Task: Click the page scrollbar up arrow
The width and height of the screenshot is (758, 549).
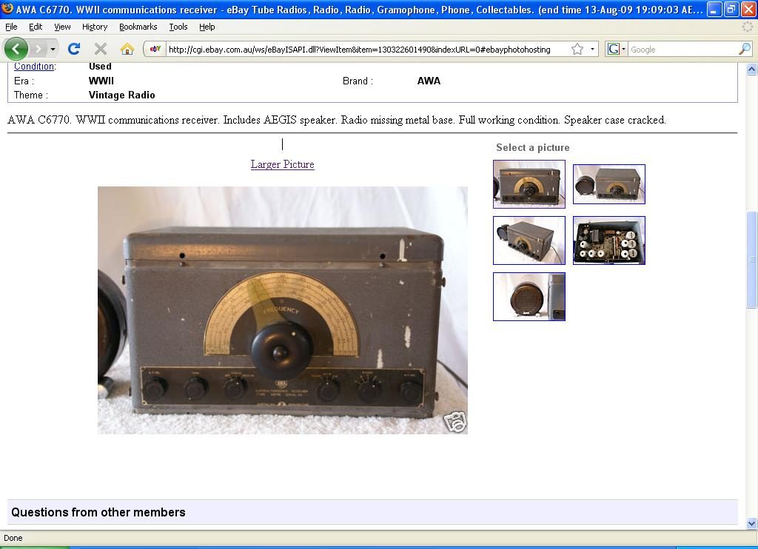Action: click(x=752, y=69)
